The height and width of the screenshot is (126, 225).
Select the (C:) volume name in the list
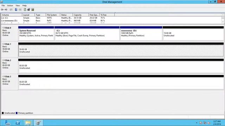[6, 18]
